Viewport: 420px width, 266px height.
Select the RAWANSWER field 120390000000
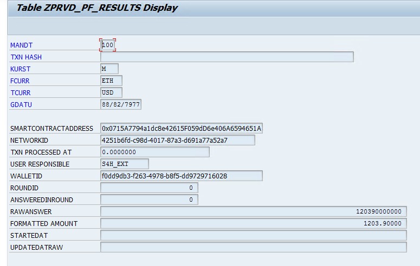click(254, 211)
